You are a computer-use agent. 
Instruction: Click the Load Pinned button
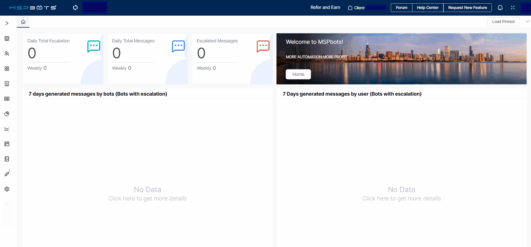pyautogui.click(x=503, y=21)
